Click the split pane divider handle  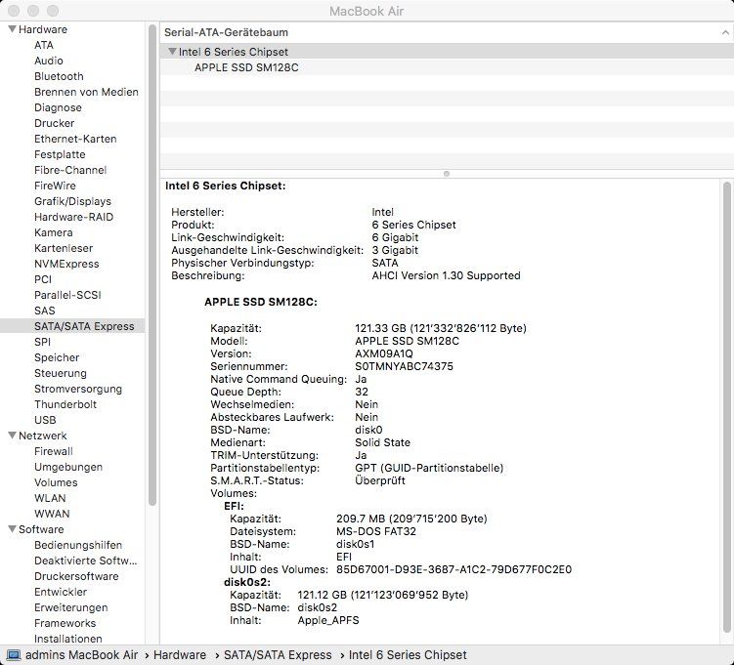tap(447, 174)
